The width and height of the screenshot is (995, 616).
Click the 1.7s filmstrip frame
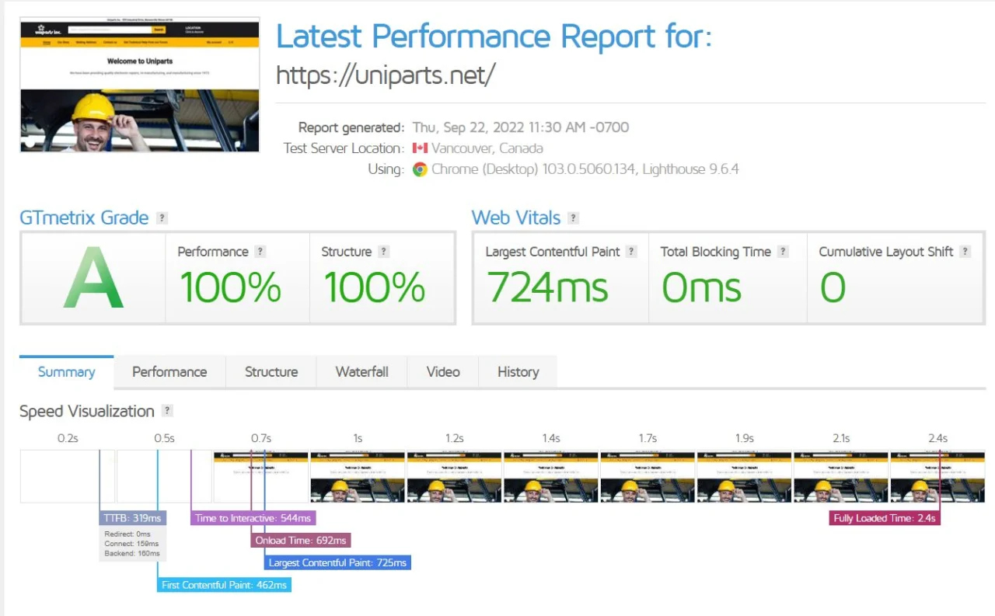[x=648, y=476]
